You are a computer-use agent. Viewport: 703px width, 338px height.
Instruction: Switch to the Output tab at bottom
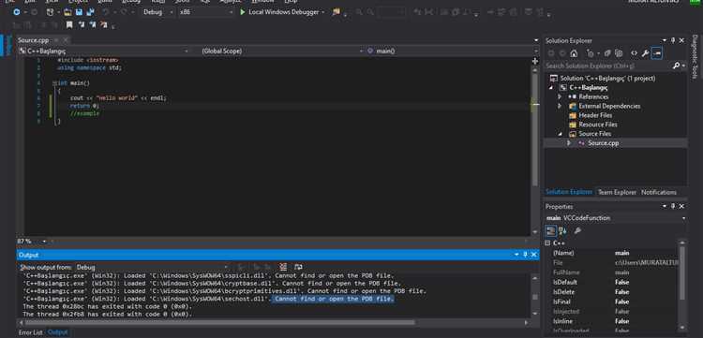(x=57, y=332)
